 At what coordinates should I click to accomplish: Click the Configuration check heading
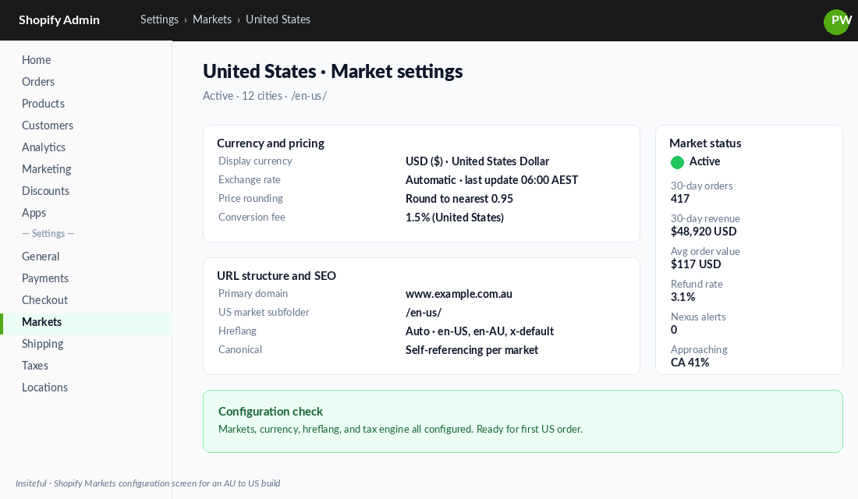(271, 412)
